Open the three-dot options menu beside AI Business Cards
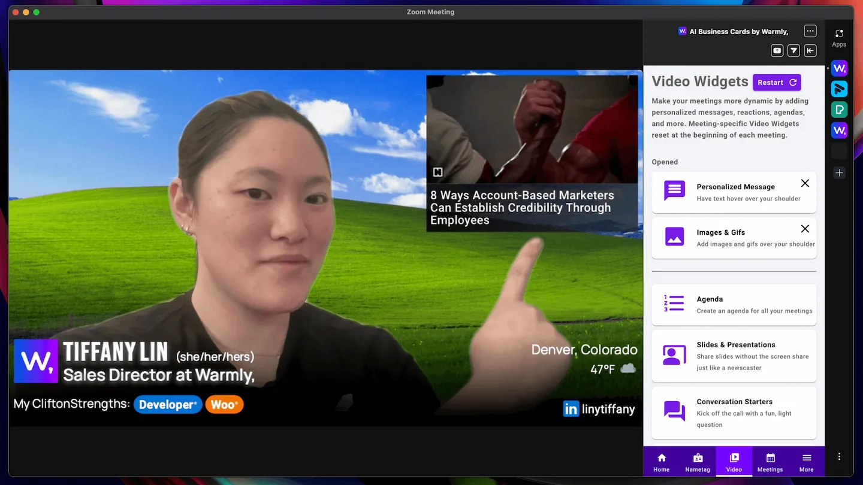The image size is (863, 485). click(x=810, y=31)
